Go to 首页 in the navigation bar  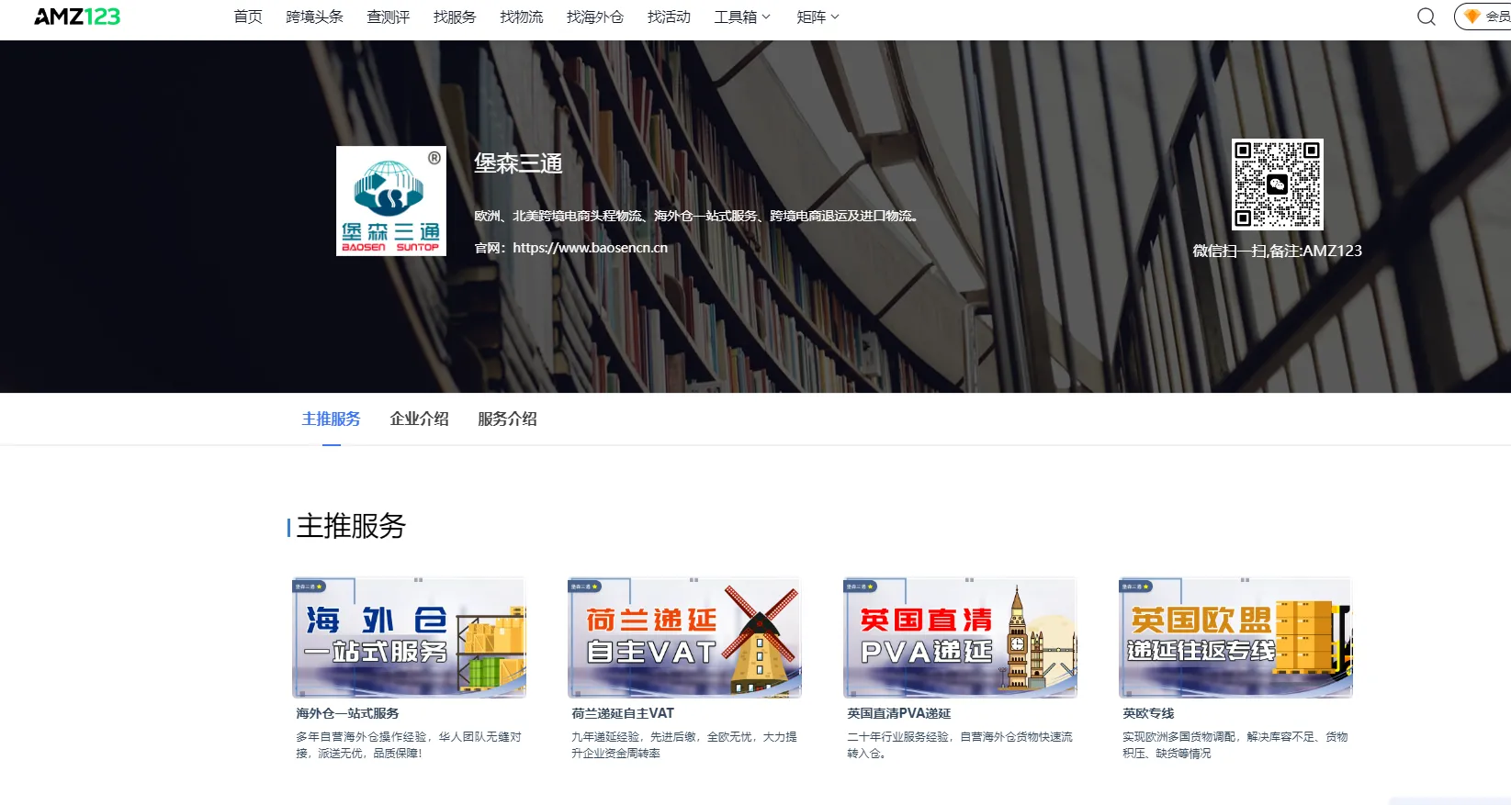248,17
